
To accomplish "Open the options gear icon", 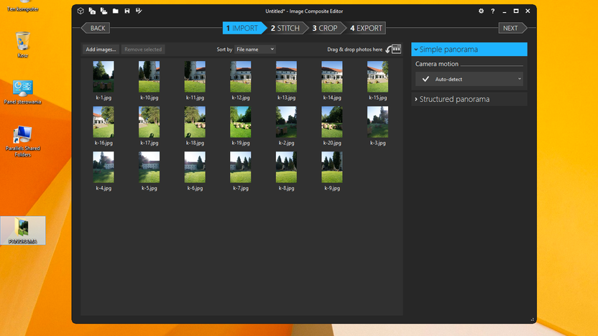I will click(x=482, y=11).
